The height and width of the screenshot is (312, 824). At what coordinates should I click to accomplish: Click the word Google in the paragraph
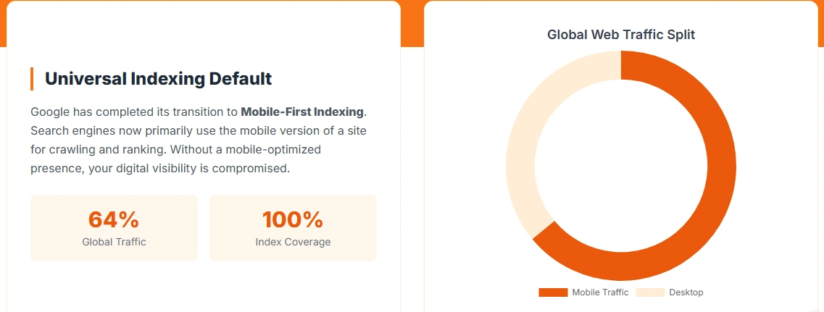53,112
